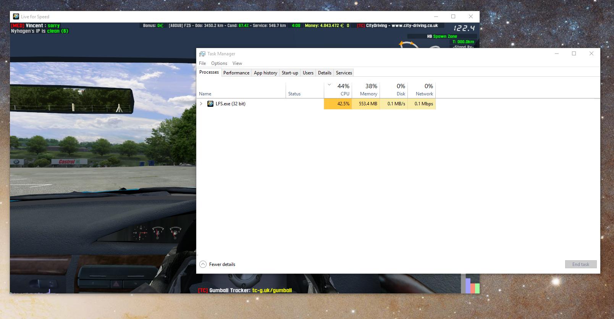Screen dimensions: 614x319
Task: Sort by Network column header
Action: [x=422, y=90]
